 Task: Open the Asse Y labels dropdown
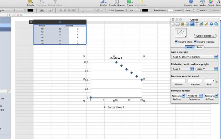tap(207, 69)
